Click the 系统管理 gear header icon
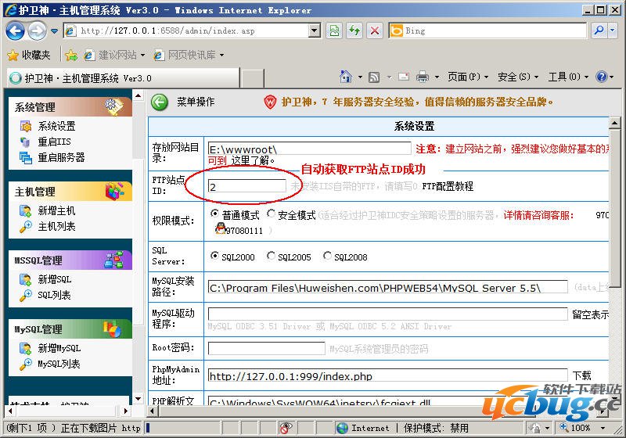This screenshot has width=626, height=438. pos(113,106)
